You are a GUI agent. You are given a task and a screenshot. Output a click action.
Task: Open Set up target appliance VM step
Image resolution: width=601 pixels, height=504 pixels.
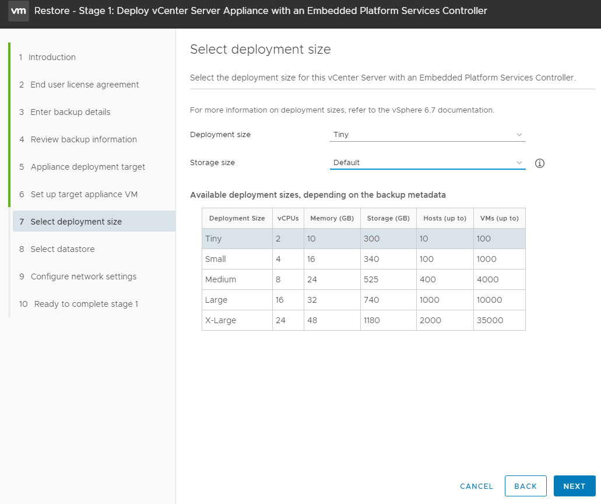(x=84, y=194)
